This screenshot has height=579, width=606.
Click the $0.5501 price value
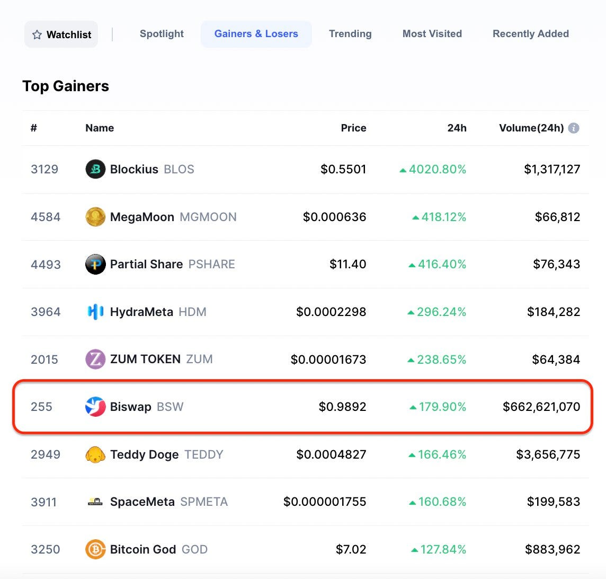pos(343,169)
